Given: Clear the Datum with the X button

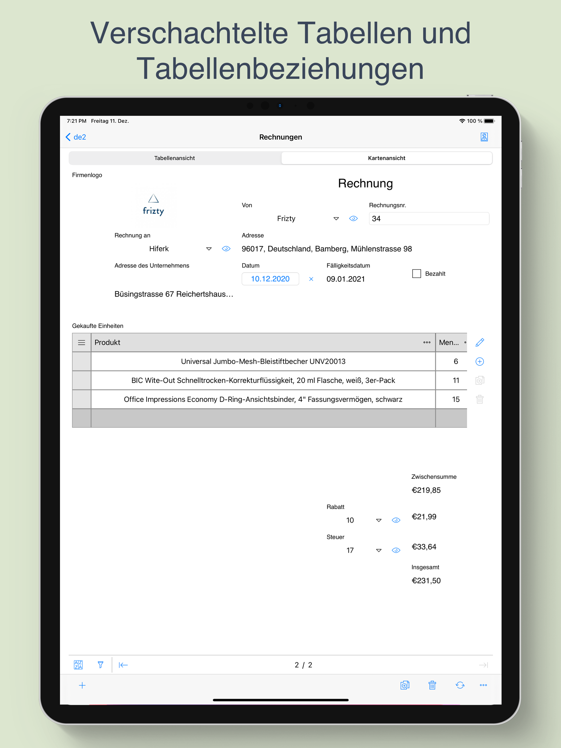Looking at the screenshot, I should tap(311, 279).
